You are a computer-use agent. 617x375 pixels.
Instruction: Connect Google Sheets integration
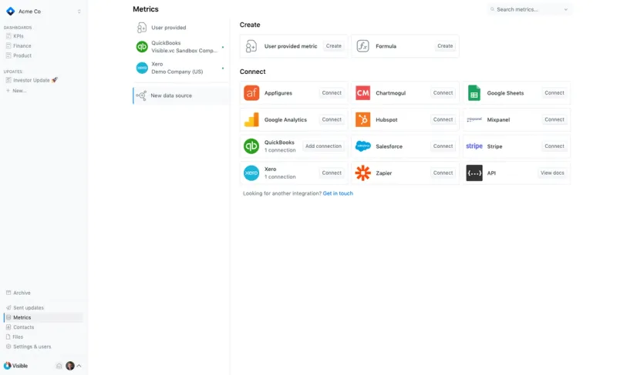pos(555,93)
